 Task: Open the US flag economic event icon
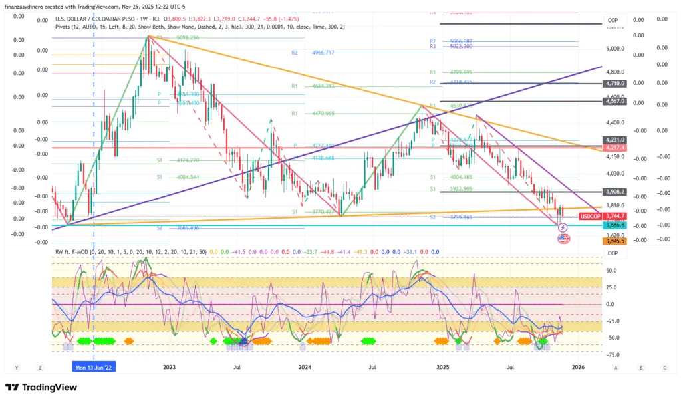point(563,238)
